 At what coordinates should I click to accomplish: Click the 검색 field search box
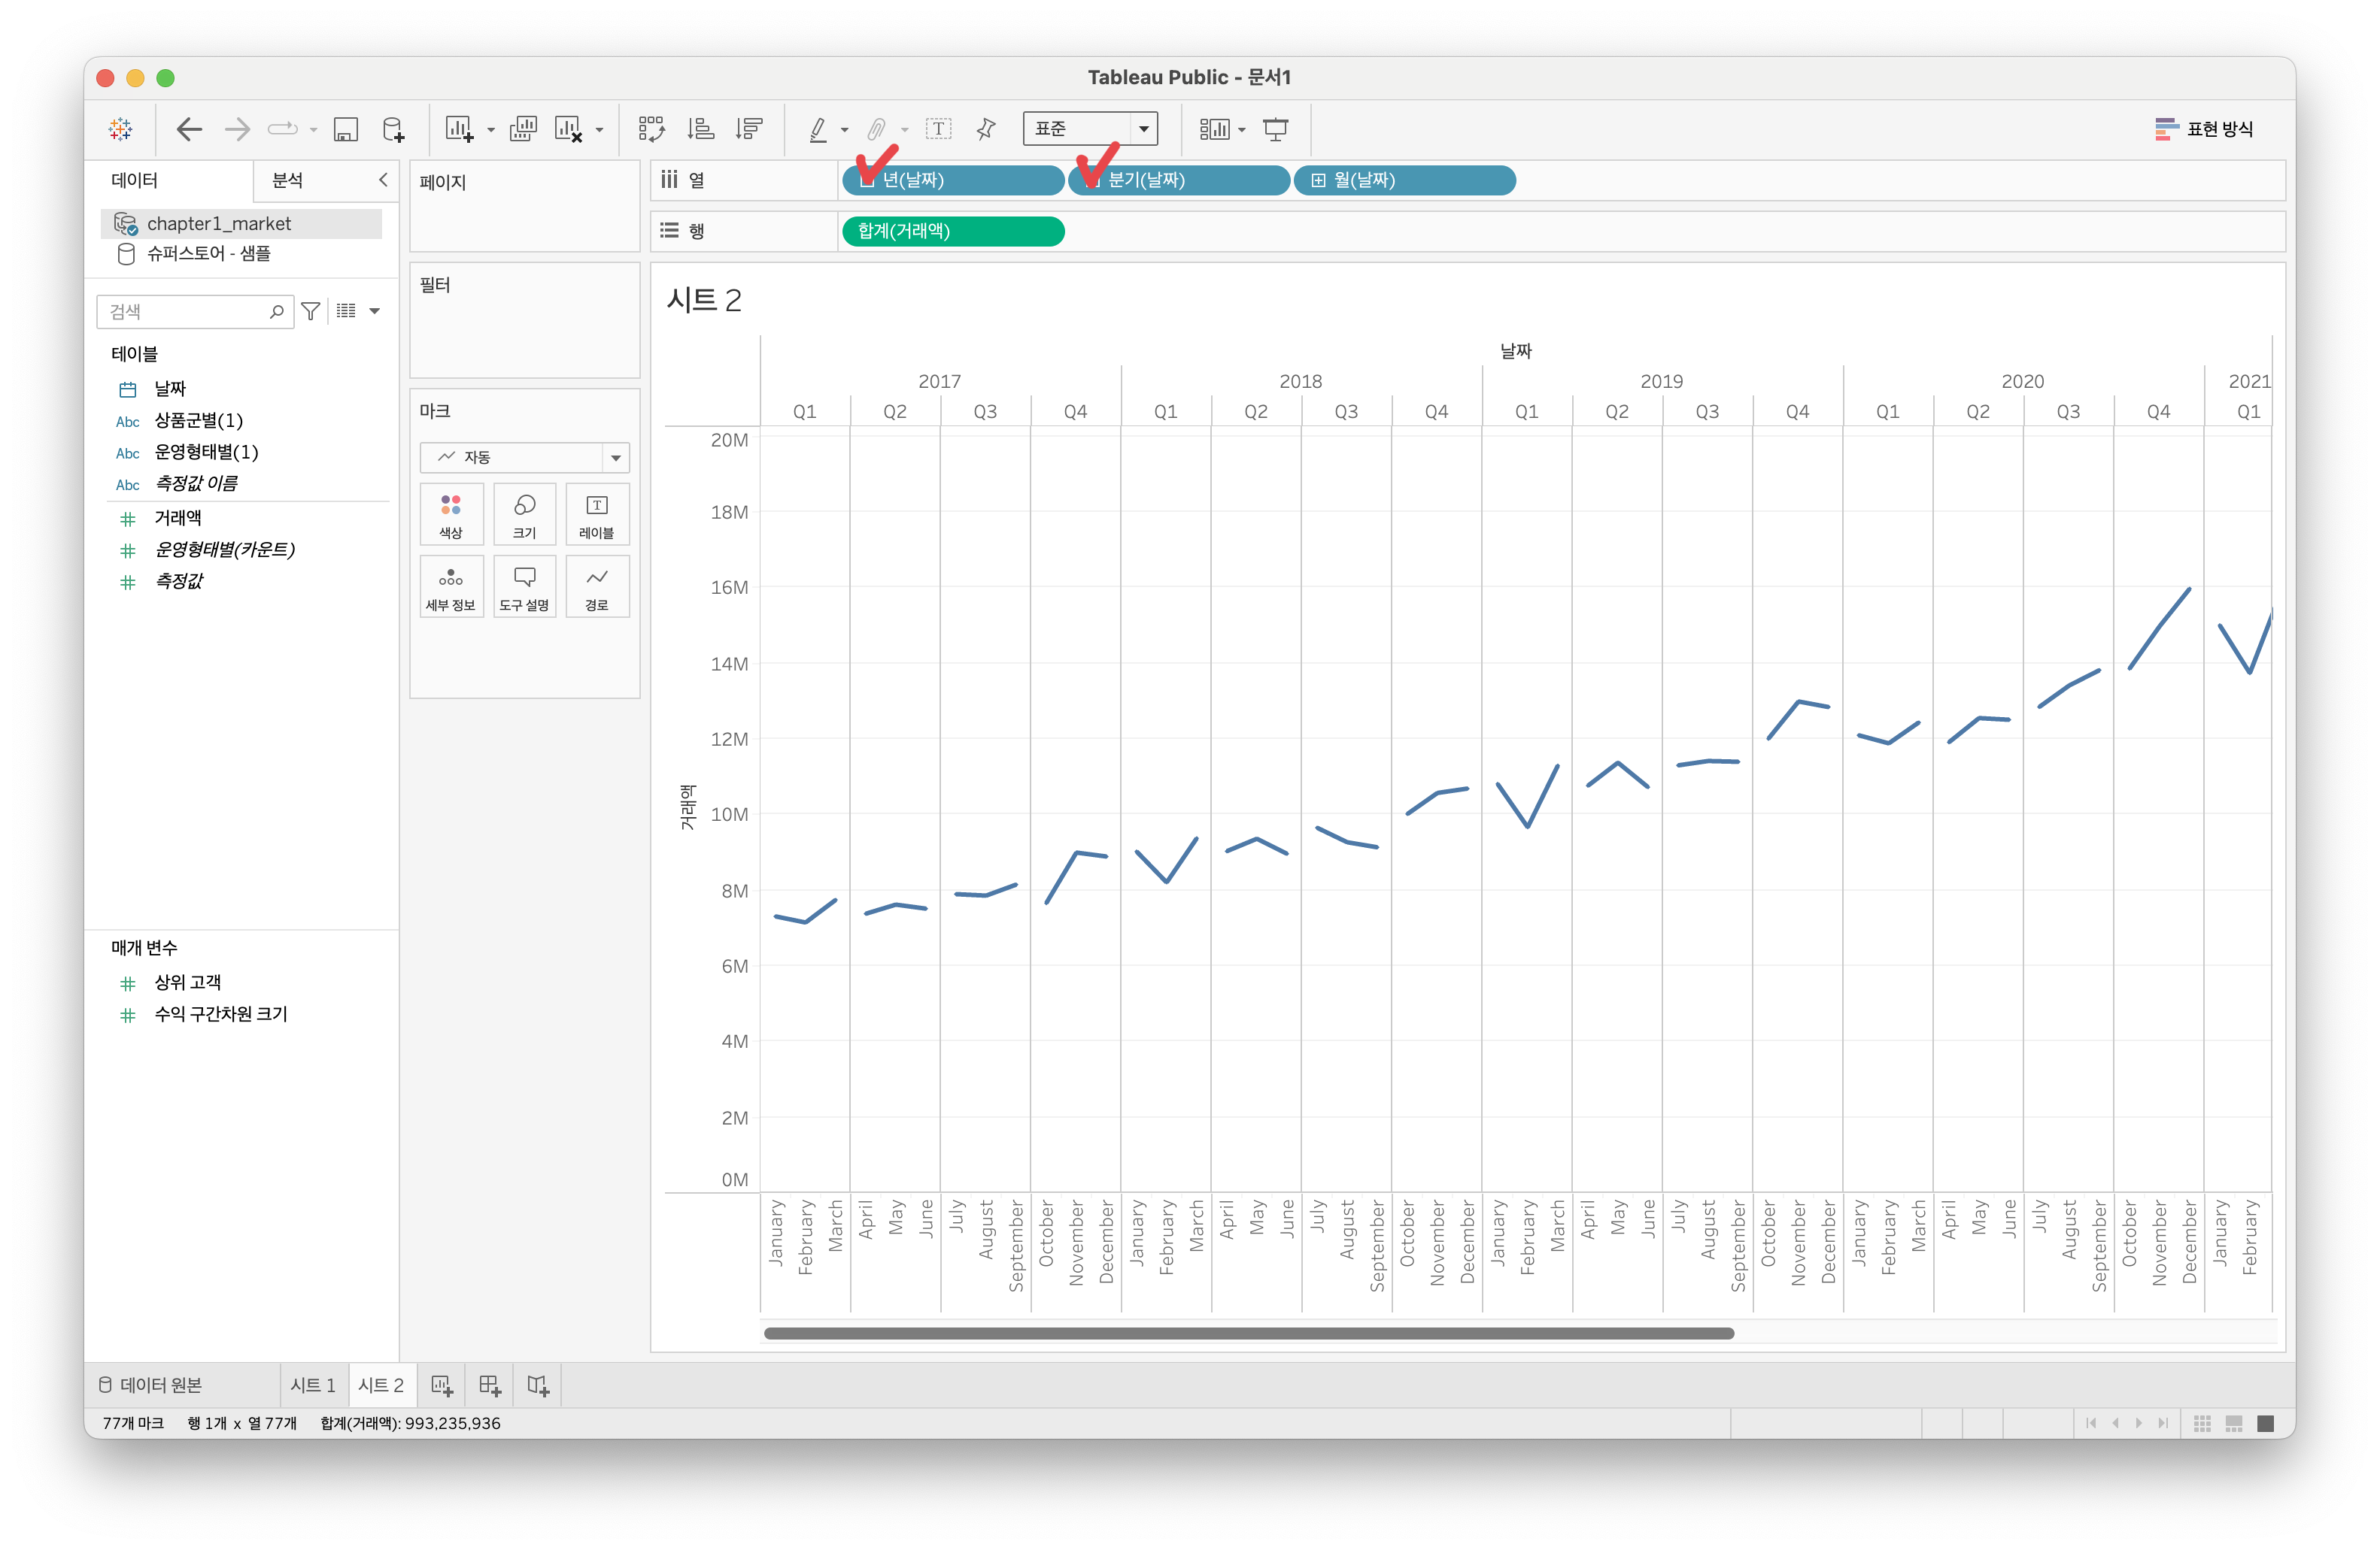(x=185, y=312)
